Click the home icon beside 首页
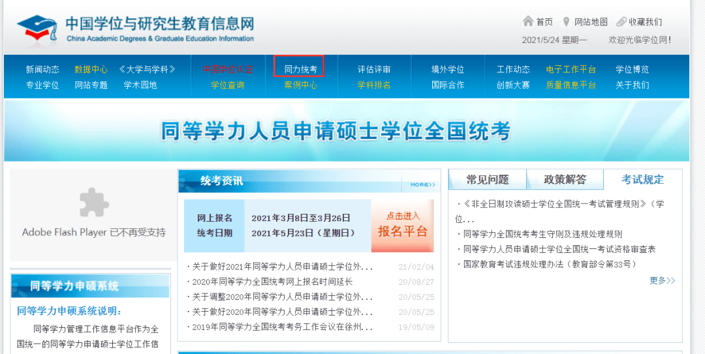The height and width of the screenshot is (354, 705). click(528, 21)
